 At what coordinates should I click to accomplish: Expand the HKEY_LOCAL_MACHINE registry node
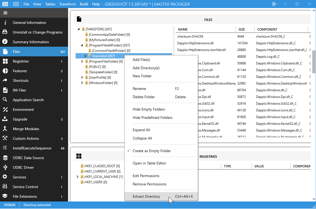pos(78,177)
